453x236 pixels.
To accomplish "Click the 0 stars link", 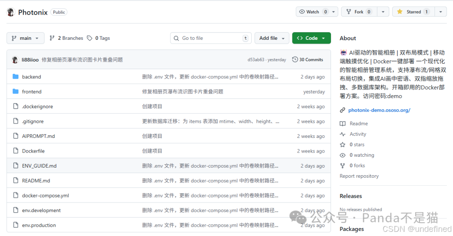I will pyautogui.click(x=357, y=145).
